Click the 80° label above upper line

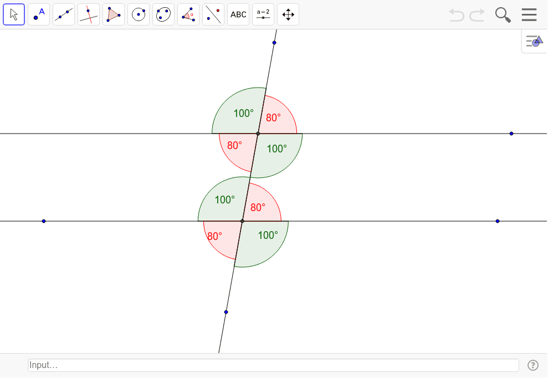click(x=273, y=118)
